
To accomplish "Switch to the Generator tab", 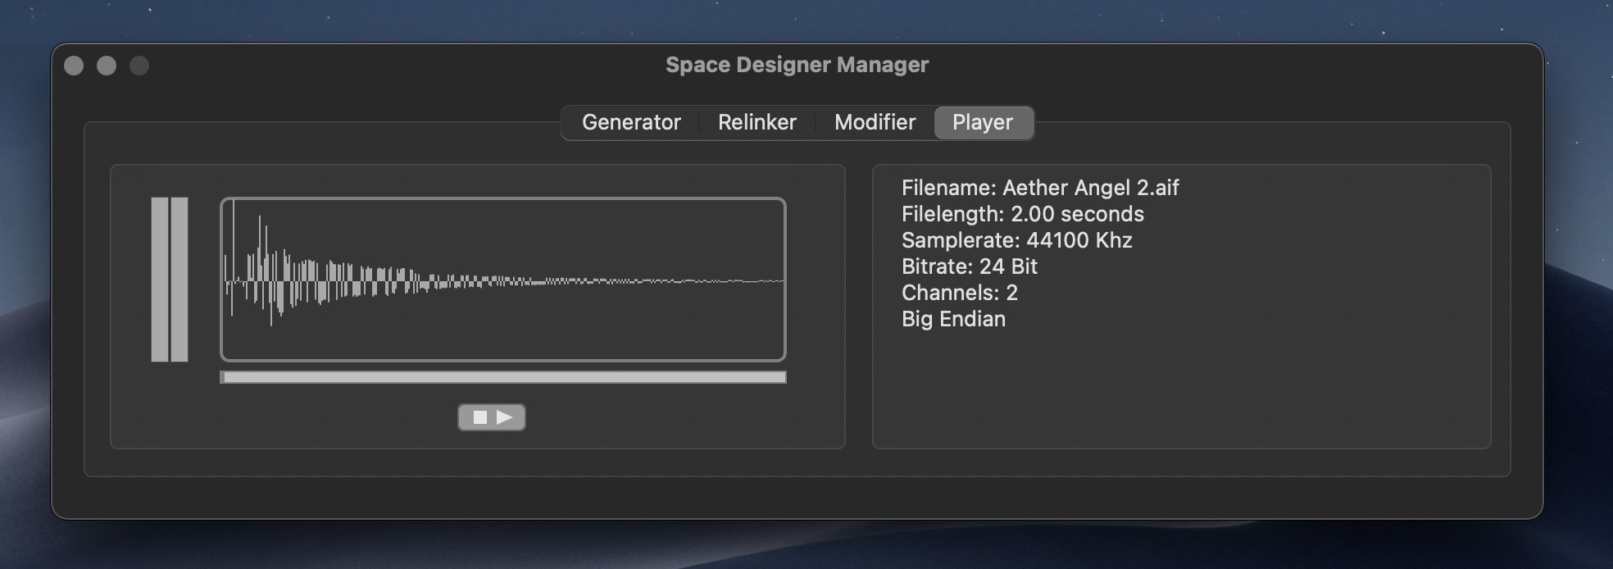I will (631, 123).
